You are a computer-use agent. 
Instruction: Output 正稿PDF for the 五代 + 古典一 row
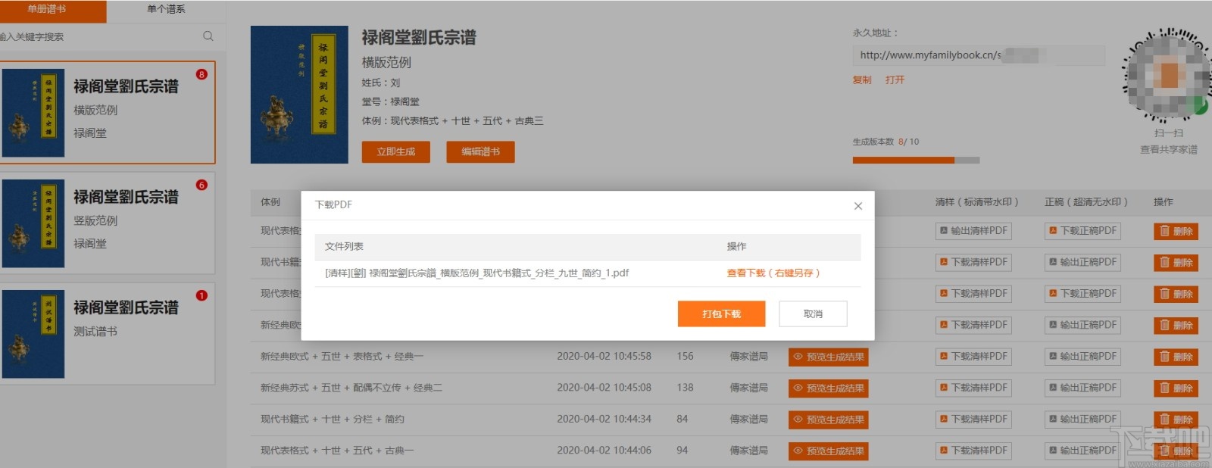pyautogui.click(x=1082, y=451)
